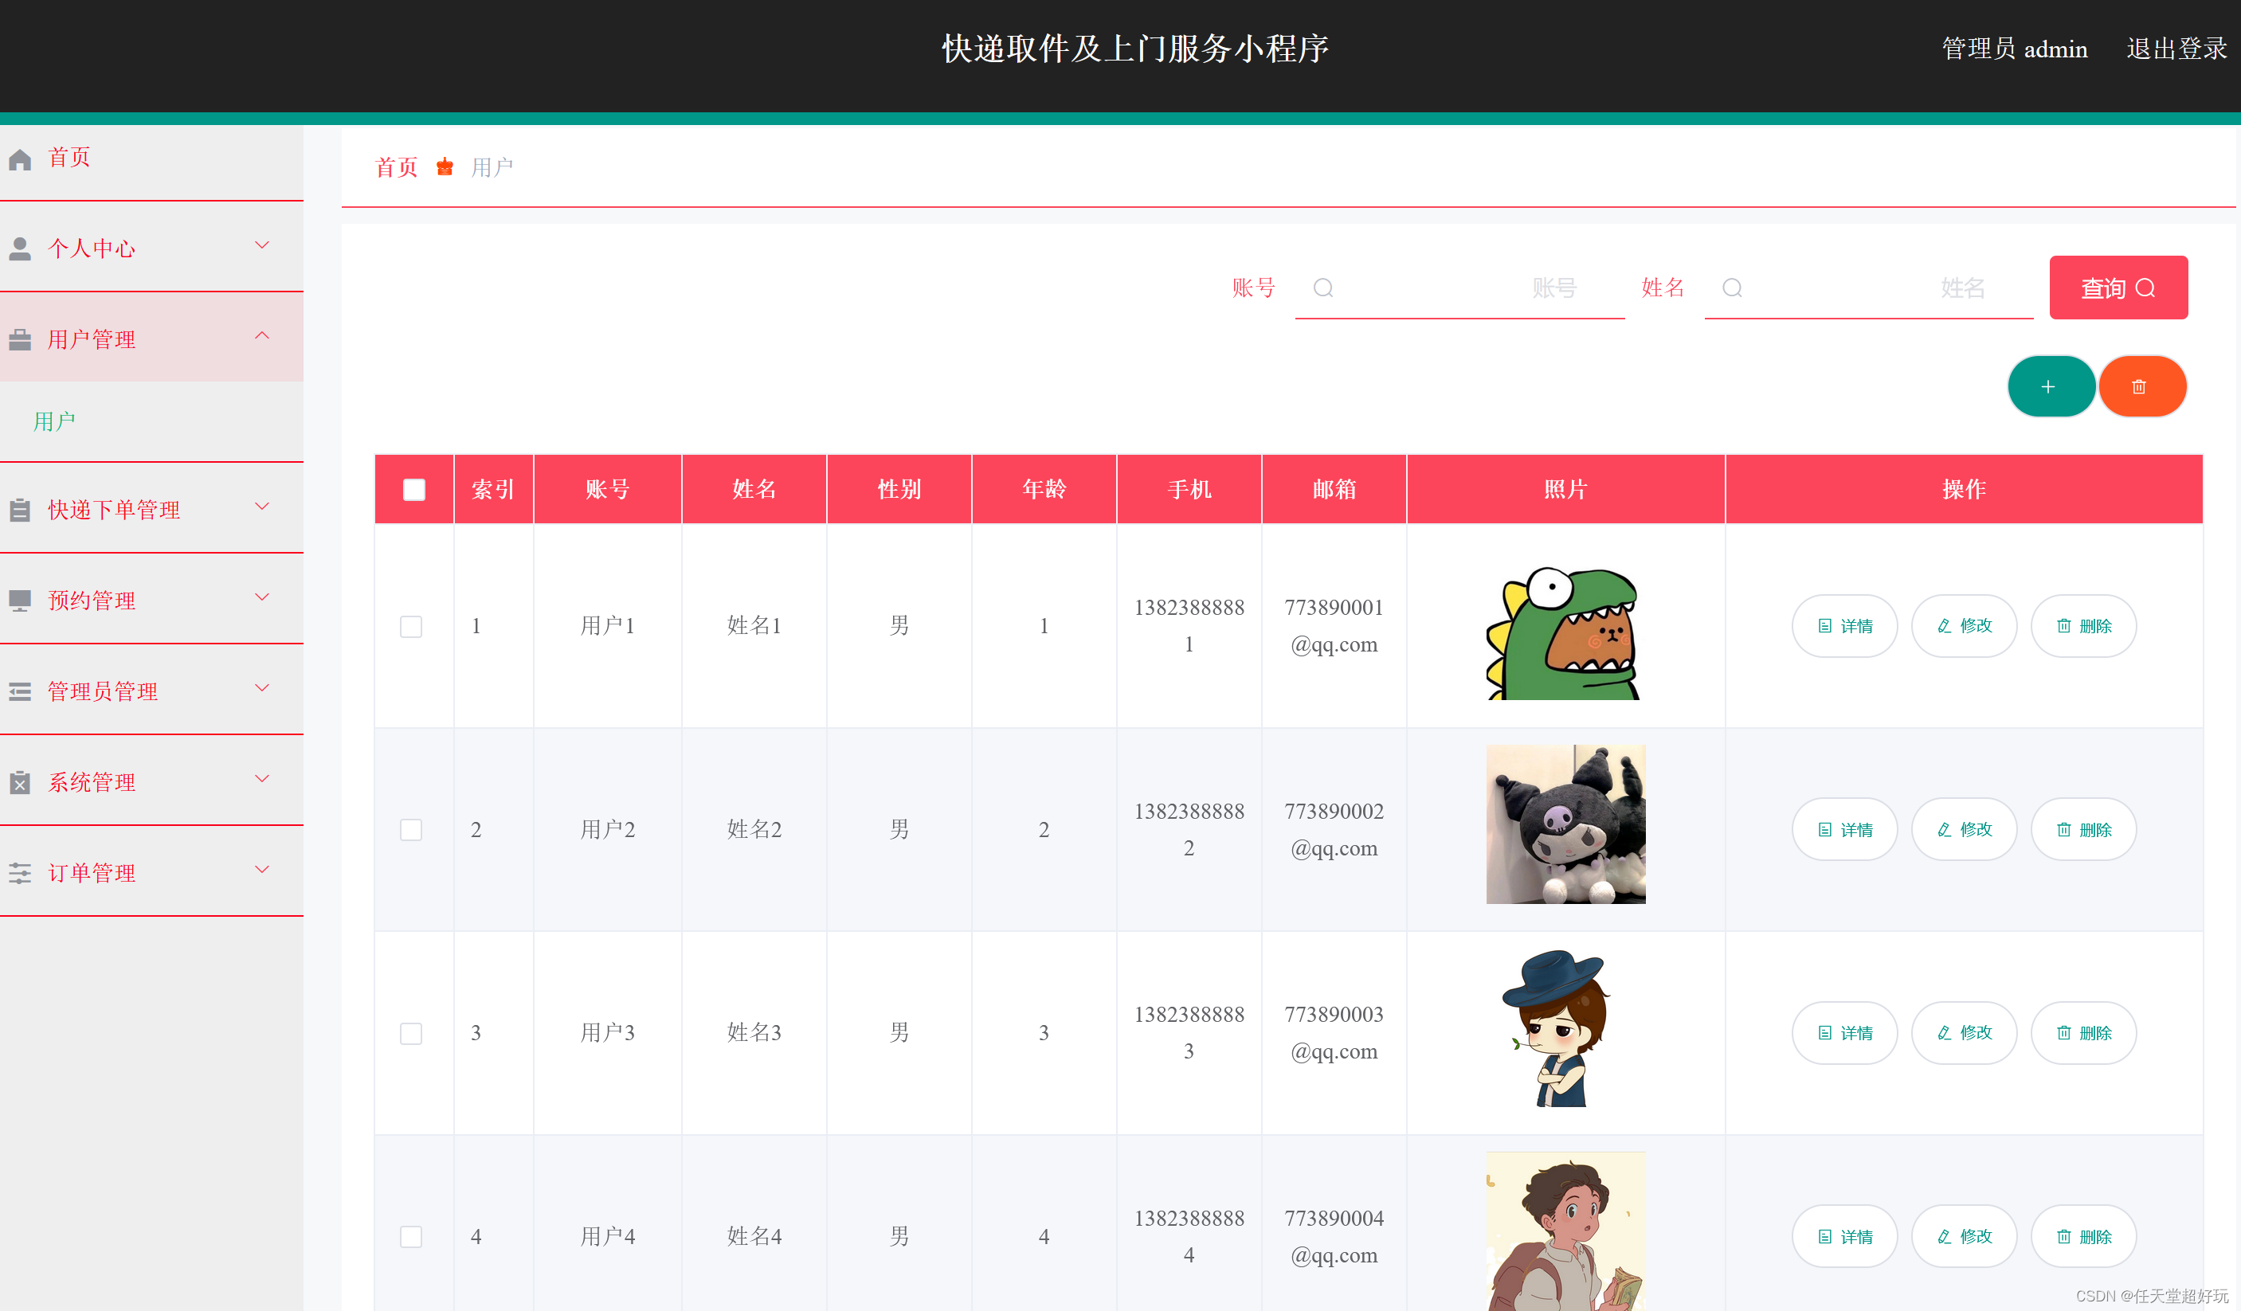The height and width of the screenshot is (1311, 2241).
Task: Click the magnifier icon in 账号 search field
Action: tap(1323, 288)
